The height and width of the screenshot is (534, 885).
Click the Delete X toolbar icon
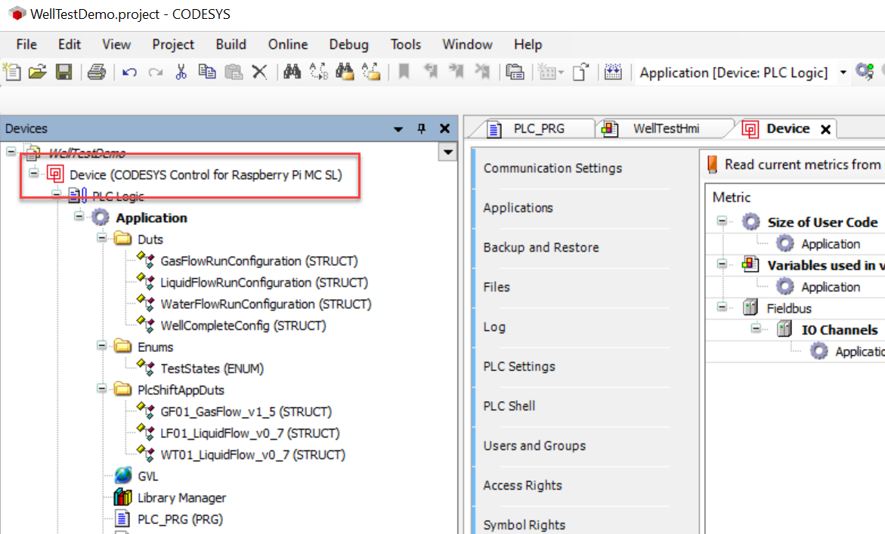(259, 73)
